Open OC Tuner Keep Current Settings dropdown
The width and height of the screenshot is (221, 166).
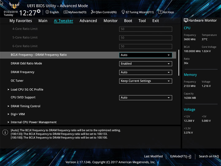tap(145, 81)
